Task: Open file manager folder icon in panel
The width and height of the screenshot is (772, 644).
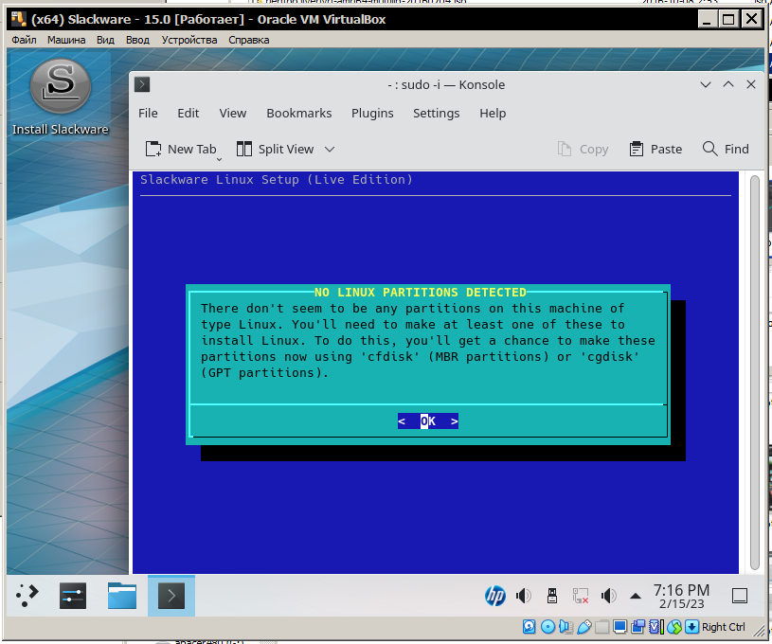Action: pos(122,596)
